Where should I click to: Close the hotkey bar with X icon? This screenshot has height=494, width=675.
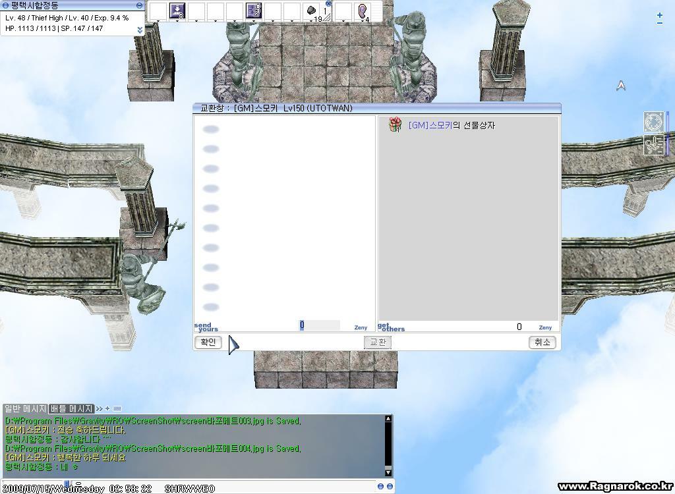328,3
